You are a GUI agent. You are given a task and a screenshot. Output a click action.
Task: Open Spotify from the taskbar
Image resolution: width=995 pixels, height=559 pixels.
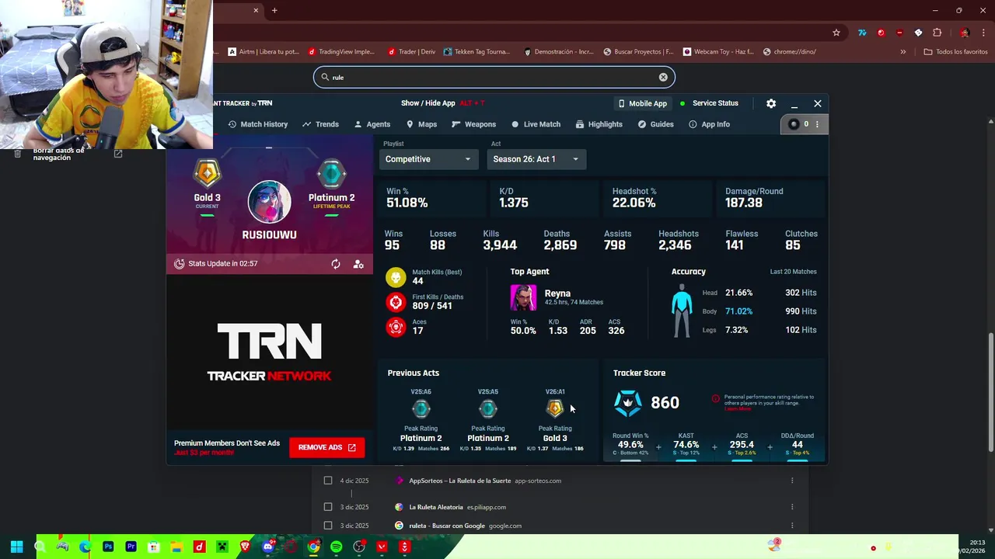tap(336, 547)
